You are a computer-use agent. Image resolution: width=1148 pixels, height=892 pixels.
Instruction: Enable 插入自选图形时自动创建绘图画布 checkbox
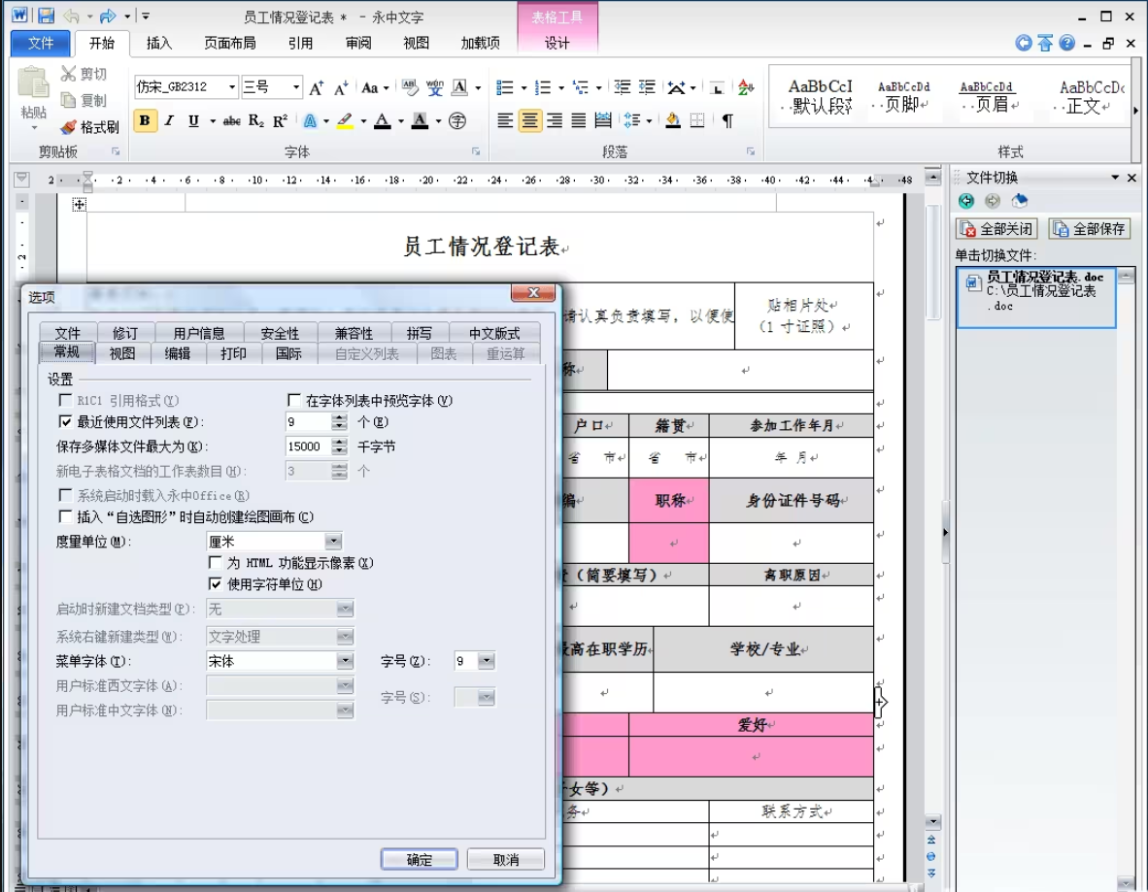click(x=66, y=516)
